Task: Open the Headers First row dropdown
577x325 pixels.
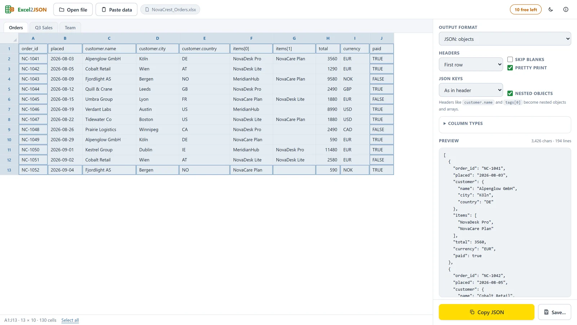Action: coord(471,64)
